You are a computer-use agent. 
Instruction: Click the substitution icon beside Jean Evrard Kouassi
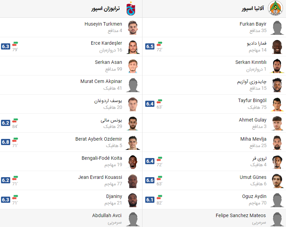tap(14, 178)
